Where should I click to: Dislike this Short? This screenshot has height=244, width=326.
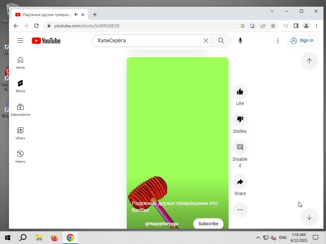[x=240, y=119]
